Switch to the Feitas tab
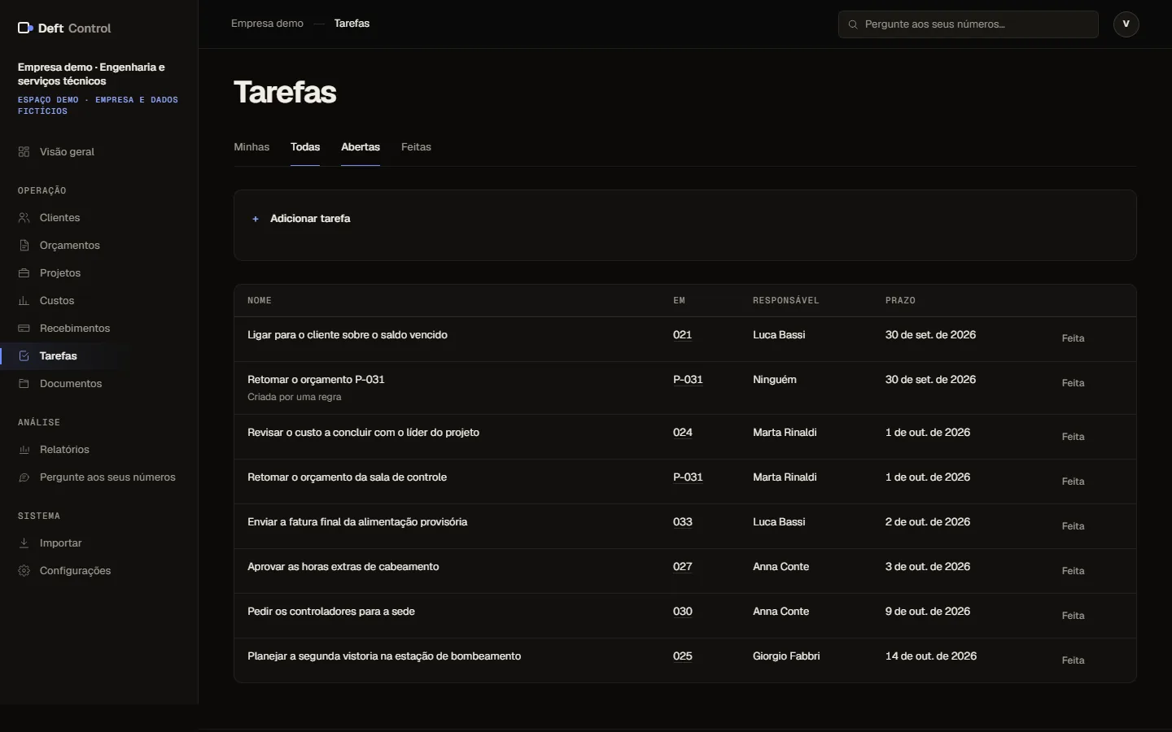 point(416,147)
